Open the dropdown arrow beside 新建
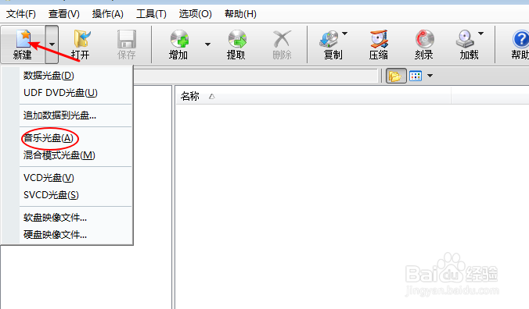Viewport: 529px width, 309px height. pyautogui.click(x=52, y=44)
